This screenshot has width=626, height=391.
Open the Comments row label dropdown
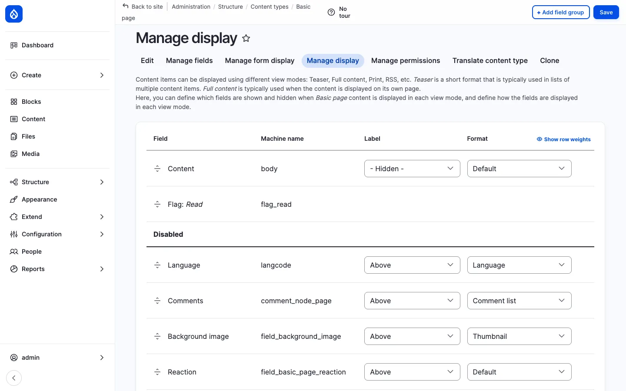tap(412, 301)
